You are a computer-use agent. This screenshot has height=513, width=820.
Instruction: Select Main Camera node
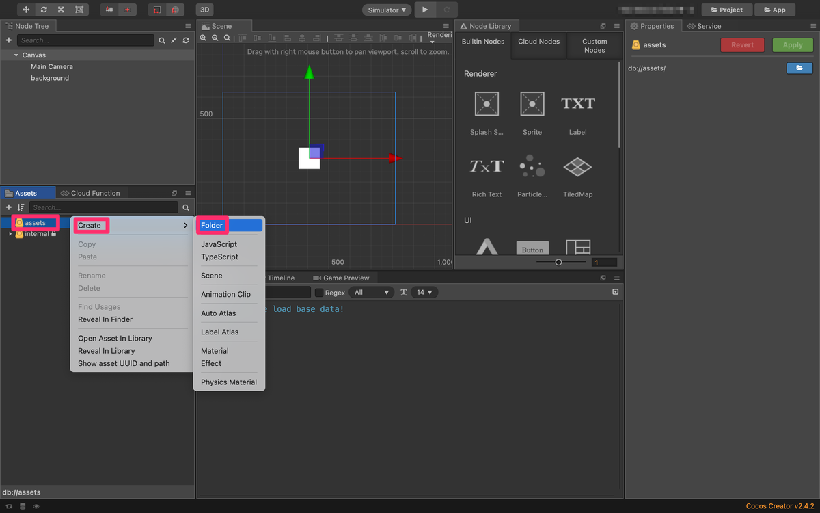point(52,66)
